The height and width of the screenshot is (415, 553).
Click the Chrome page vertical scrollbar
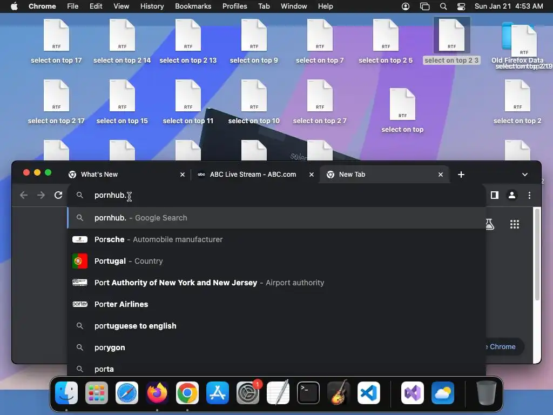537,254
